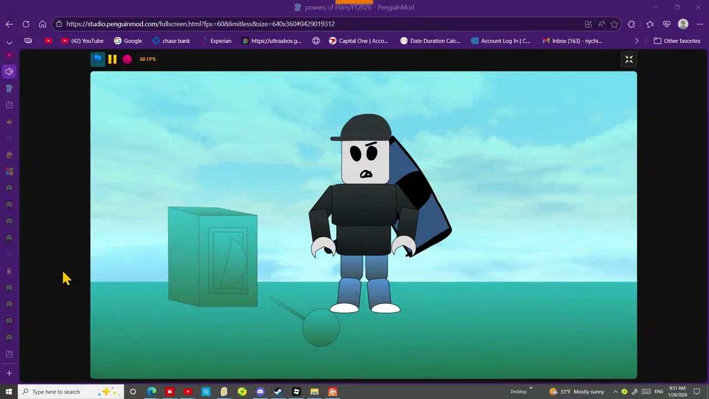The width and height of the screenshot is (709, 399).
Task: Open the Other favorites folder
Action: pos(677,40)
